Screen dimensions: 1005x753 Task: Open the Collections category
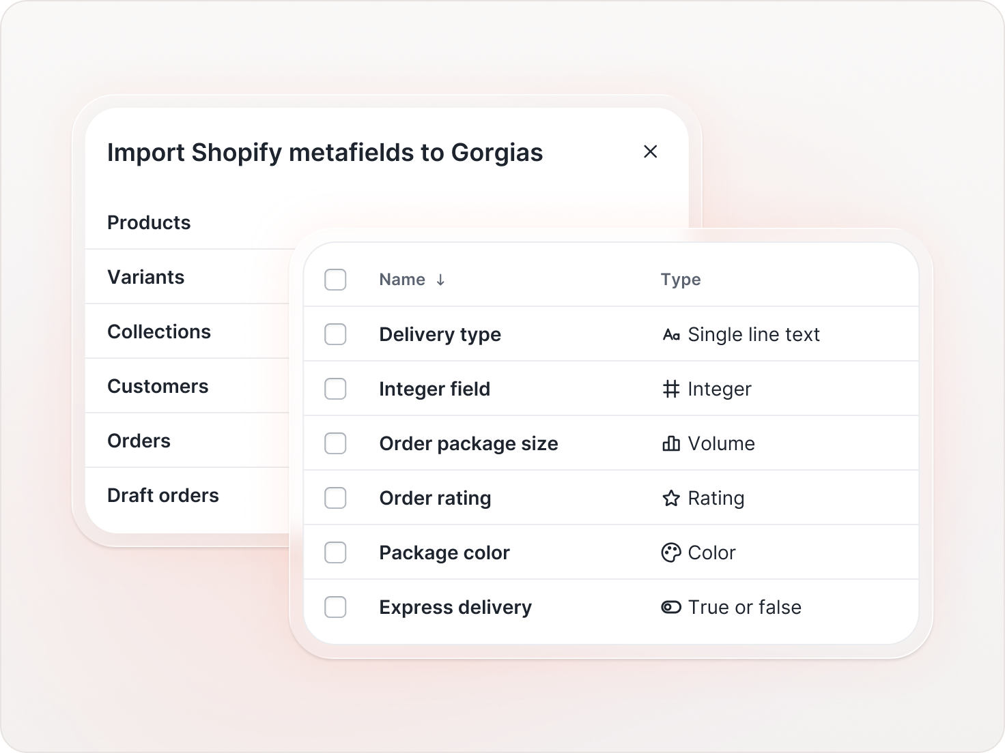(159, 331)
